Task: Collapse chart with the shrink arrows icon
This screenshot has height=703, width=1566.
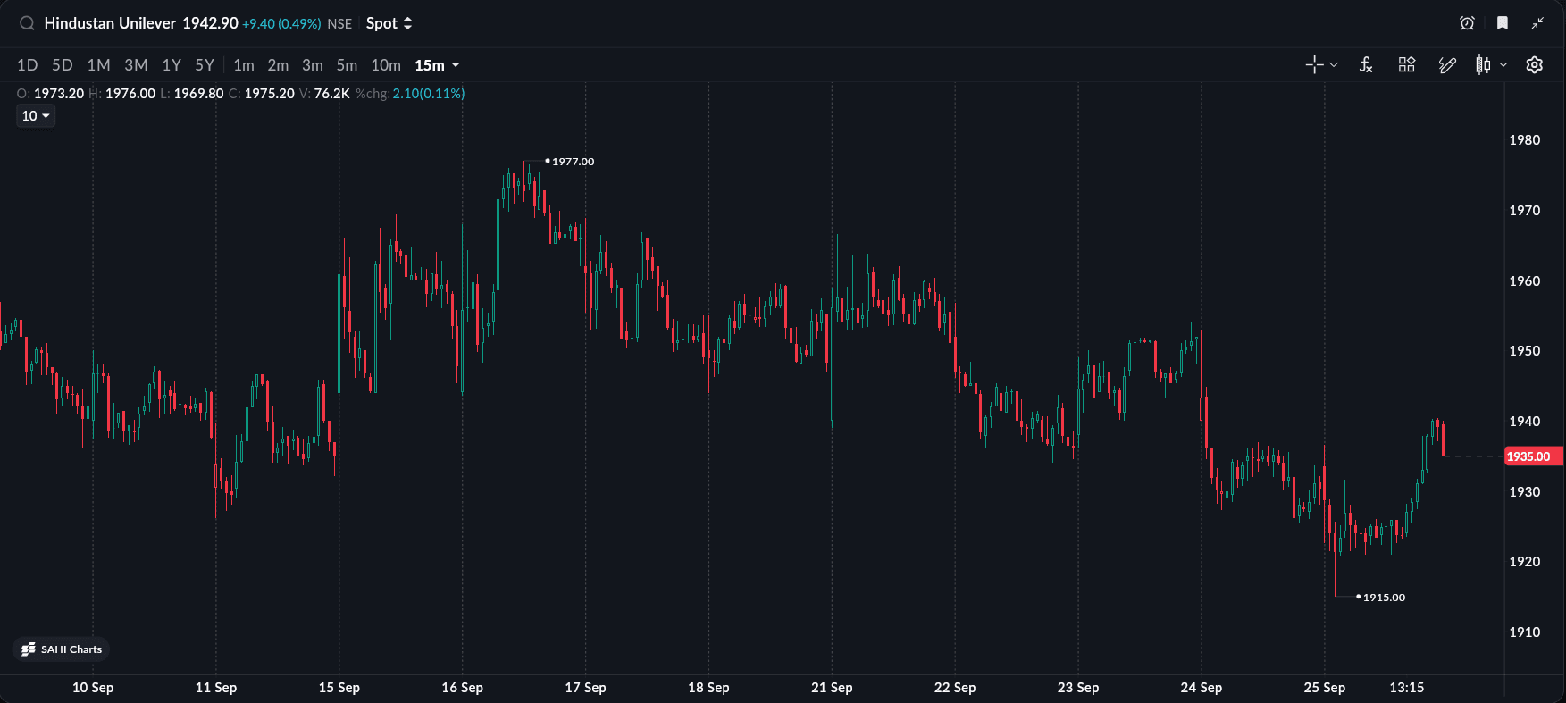Action: 1537,23
